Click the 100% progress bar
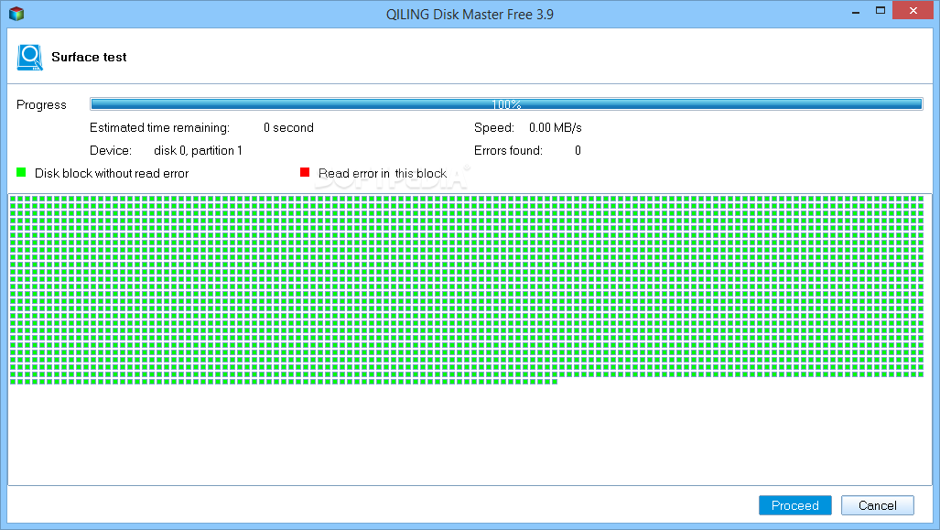 click(506, 104)
